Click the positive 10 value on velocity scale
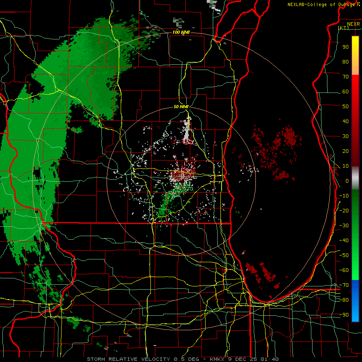This screenshot has width=362, height=362. (346, 166)
